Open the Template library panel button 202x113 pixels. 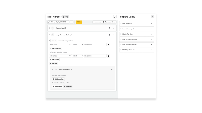click(x=109, y=22)
